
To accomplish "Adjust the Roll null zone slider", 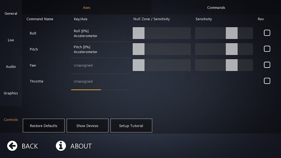I will click(x=162, y=33).
